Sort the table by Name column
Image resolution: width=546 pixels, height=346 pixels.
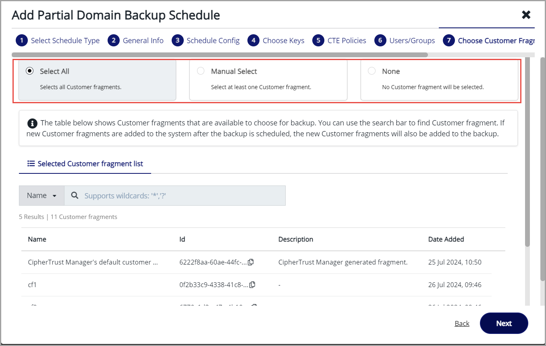click(37, 239)
